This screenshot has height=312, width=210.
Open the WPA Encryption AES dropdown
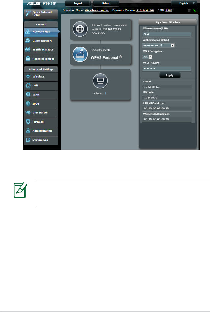[x=148, y=57]
